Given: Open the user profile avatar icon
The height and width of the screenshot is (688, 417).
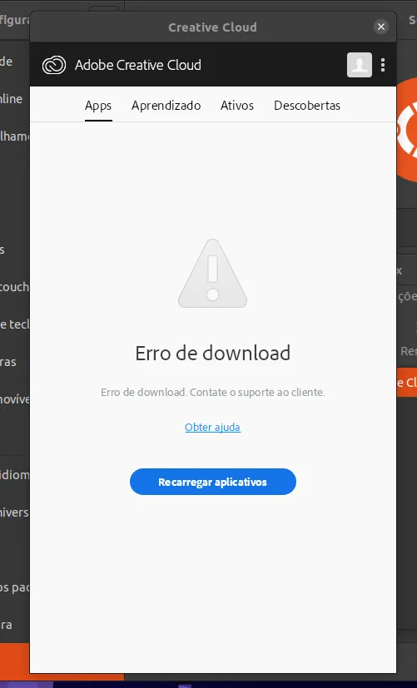Looking at the screenshot, I should (x=360, y=65).
